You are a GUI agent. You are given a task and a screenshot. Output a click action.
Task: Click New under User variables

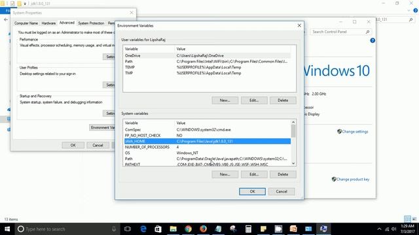tap(225, 100)
